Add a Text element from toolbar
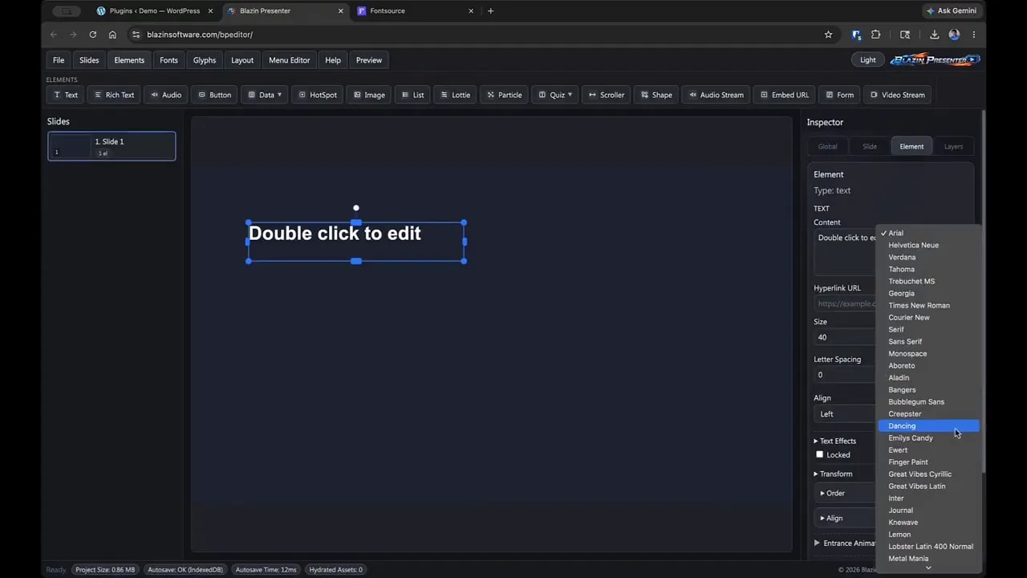 (65, 95)
